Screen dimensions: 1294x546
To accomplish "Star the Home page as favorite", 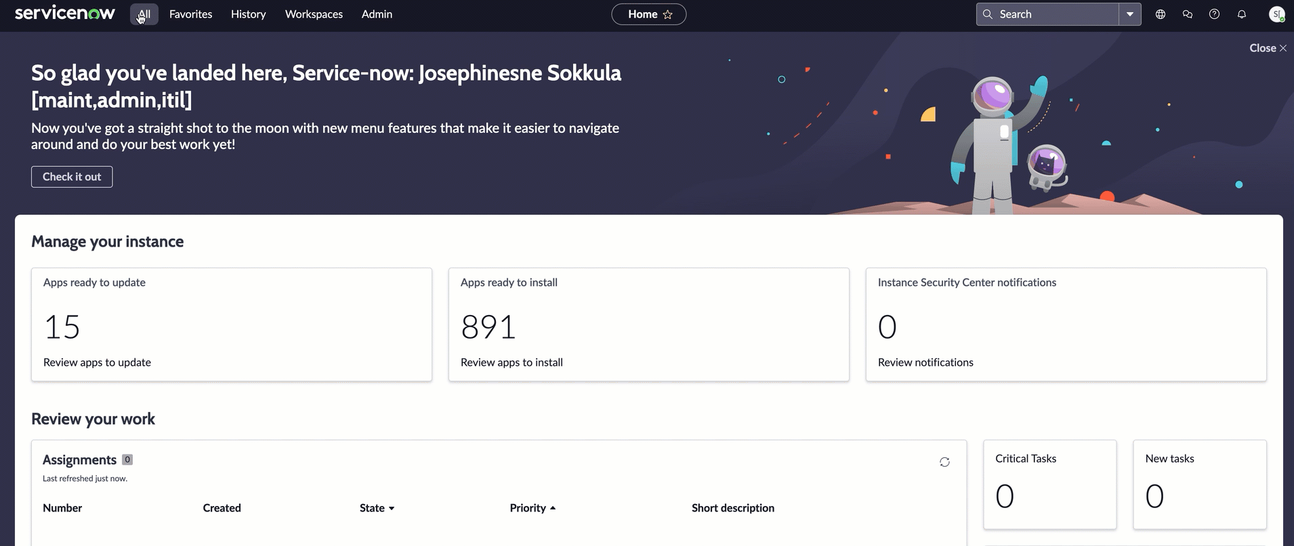I will (x=668, y=14).
